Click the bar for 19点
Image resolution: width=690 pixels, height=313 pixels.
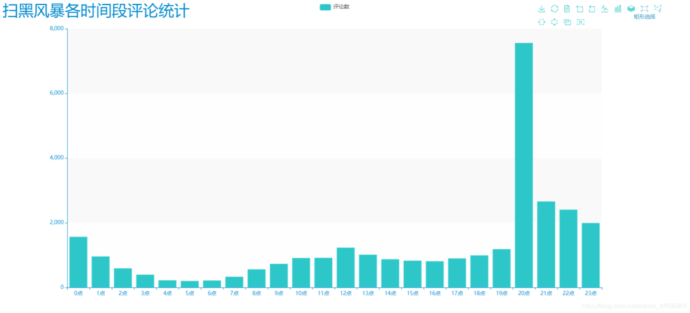point(502,268)
